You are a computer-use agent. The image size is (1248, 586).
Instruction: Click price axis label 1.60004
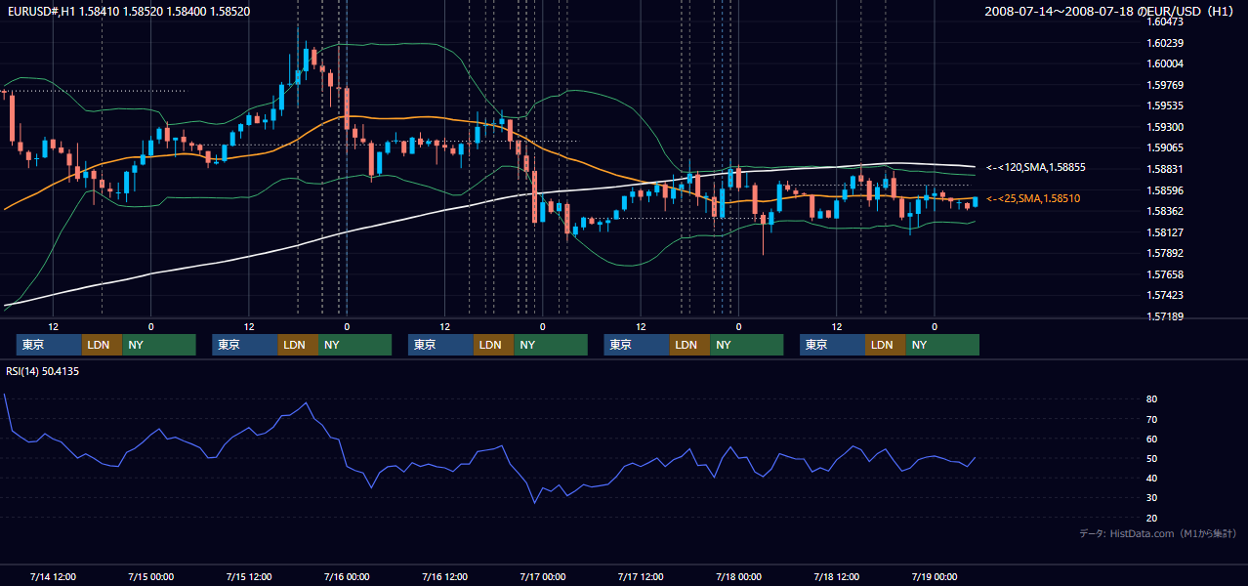(1165, 63)
